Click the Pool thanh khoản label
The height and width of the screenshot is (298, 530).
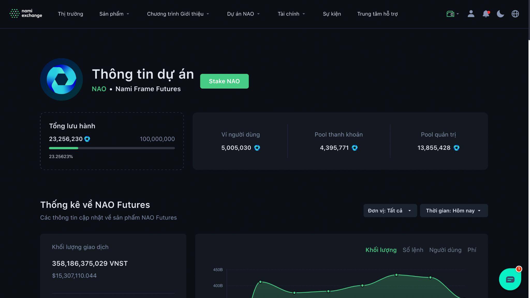(x=338, y=135)
